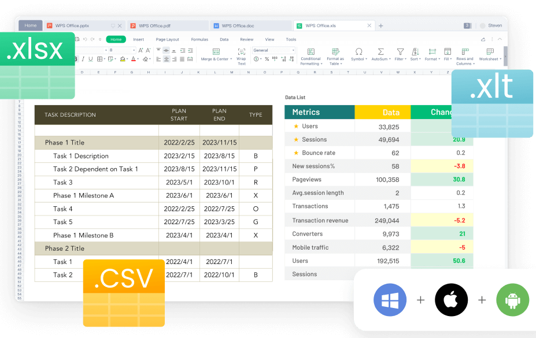536x338 pixels.
Task: Toggle underline formatting
Action: tap(90, 58)
